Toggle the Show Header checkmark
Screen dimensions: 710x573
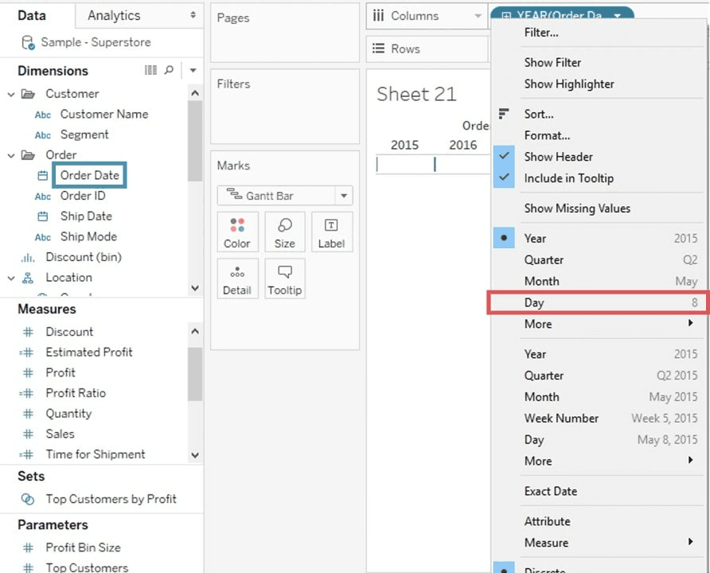coord(504,157)
